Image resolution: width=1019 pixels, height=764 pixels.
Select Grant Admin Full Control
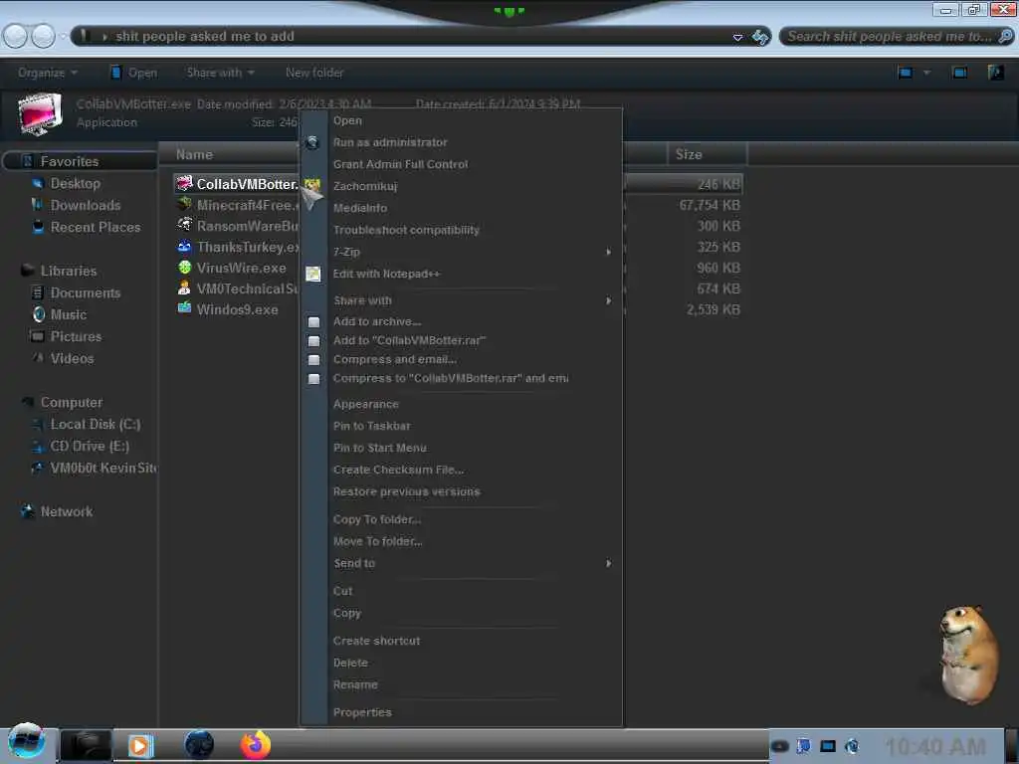[x=400, y=164]
